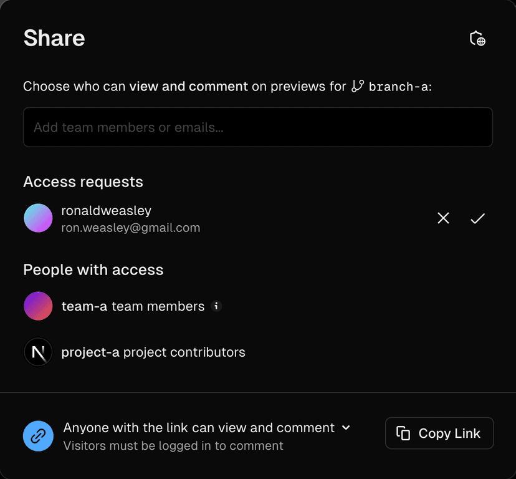The width and height of the screenshot is (516, 479).
Task: Click the shield privacy icon top right
Action: (477, 38)
